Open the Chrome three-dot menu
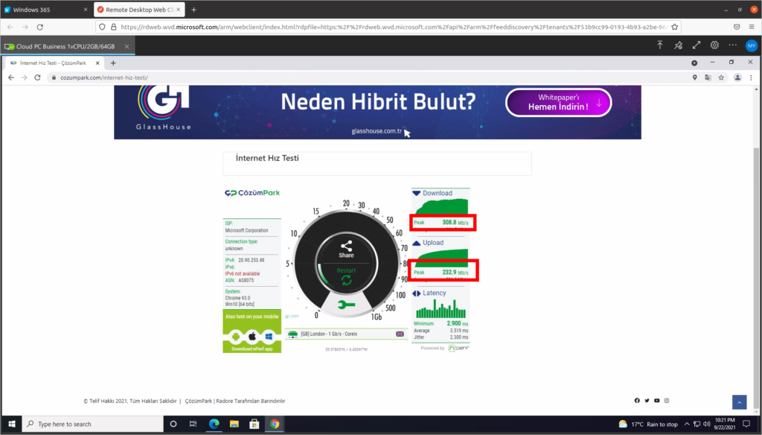Viewport: 762px width, 435px height. click(x=751, y=77)
